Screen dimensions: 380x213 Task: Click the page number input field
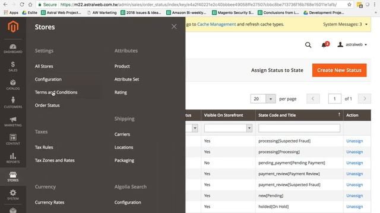coord(334,99)
